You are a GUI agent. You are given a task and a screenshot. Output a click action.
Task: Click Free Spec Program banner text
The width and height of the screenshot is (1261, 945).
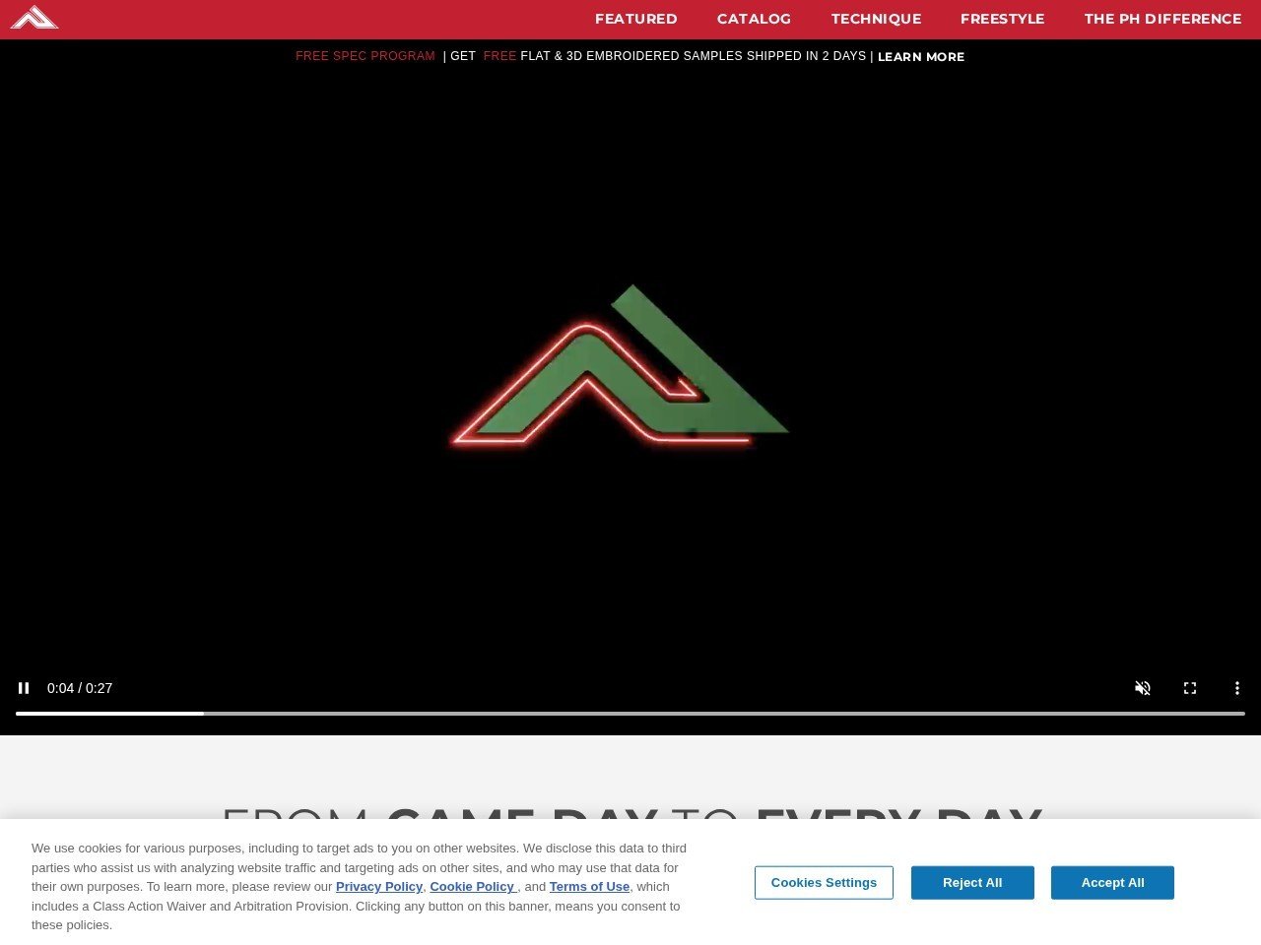[x=365, y=56]
